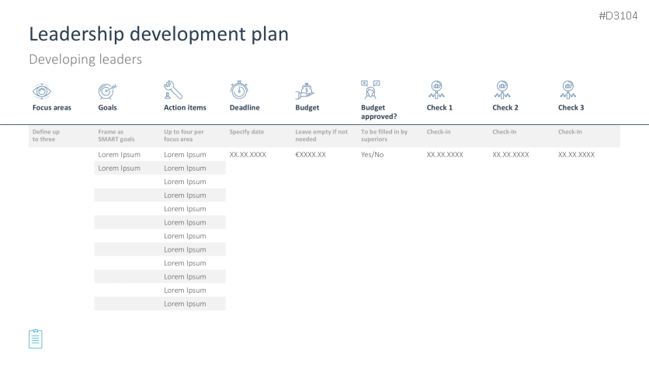649x365 pixels.
Task: Click the wrench icon above Action items
Action: (x=172, y=89)
